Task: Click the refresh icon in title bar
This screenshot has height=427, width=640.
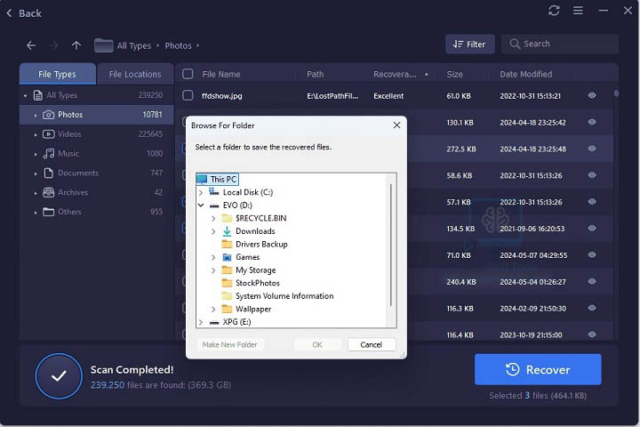Action: point(554,10)
